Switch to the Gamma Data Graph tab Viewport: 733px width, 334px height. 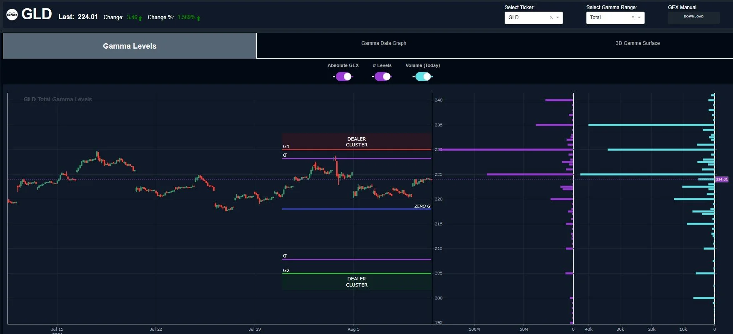coord(383,43)
